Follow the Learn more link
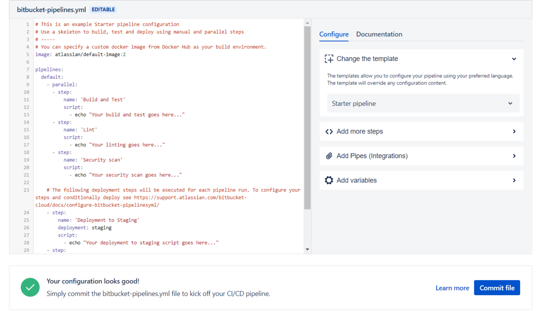Screen dimensions: 539x311 pyautogui.click(x=452, y=288)
